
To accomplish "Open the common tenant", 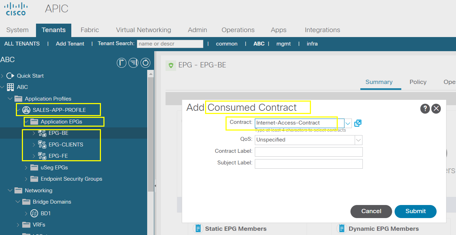I will [x=227, y=44].
